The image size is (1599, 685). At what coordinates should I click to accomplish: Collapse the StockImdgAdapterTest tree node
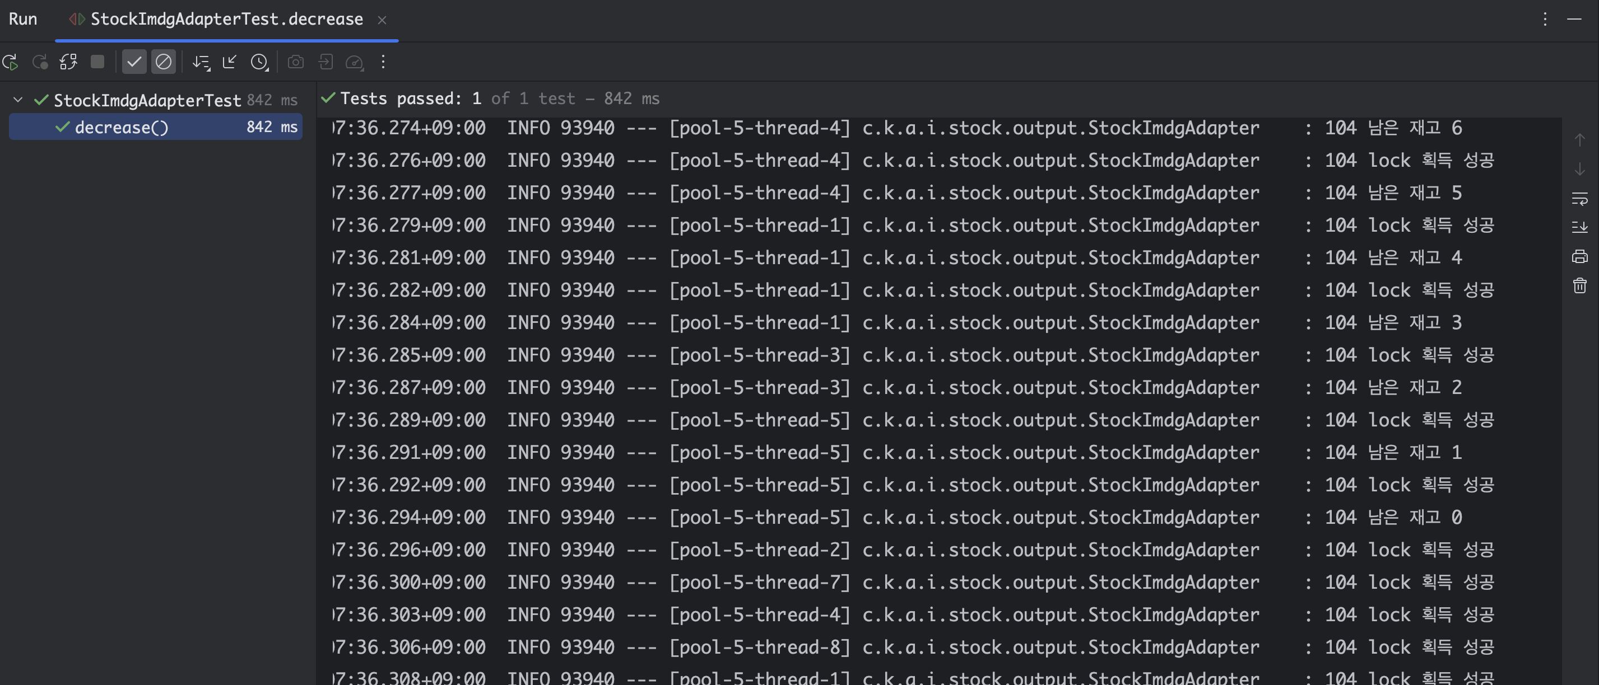18,100
